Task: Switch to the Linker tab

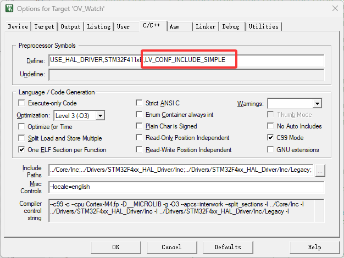Action: 206,26
